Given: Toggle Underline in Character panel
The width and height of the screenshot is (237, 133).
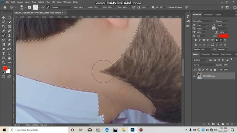Looking at the screenshot, I should [x=221, y=40].
